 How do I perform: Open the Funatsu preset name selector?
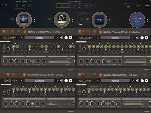coord(39,38)
